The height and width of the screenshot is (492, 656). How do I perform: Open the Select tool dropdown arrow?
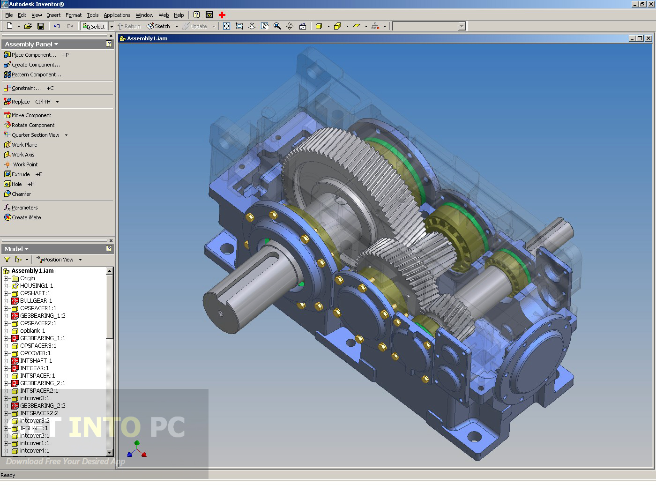[112, 26]
